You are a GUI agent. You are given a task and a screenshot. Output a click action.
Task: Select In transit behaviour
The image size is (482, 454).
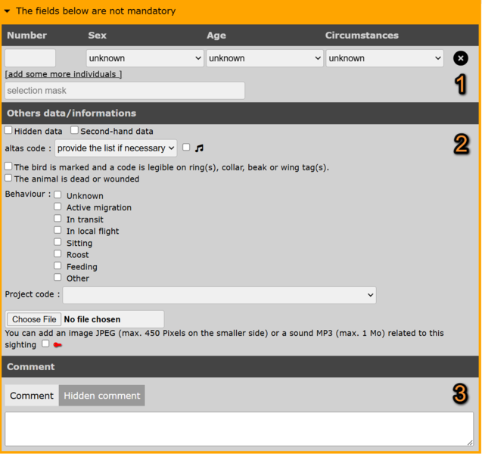tap(58, 218)
